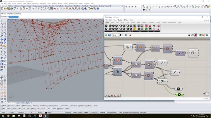Open File Explorer from the taskbar

click(x=14, y=116)
